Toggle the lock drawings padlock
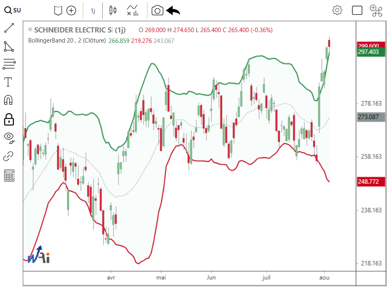The width and height of the screenshot is (388, 288). click(x=9, y=120)
